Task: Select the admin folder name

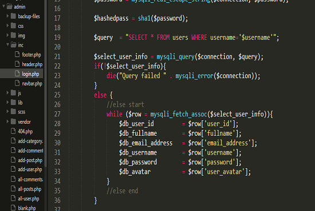Action: (x=19, y=7)
